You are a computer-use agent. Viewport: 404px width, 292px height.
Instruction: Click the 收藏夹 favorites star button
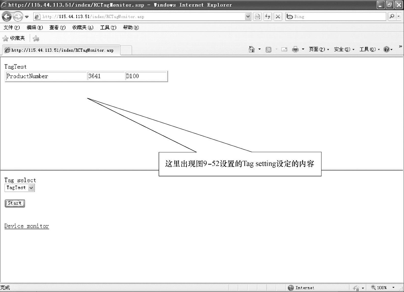[x=14, y=38]
